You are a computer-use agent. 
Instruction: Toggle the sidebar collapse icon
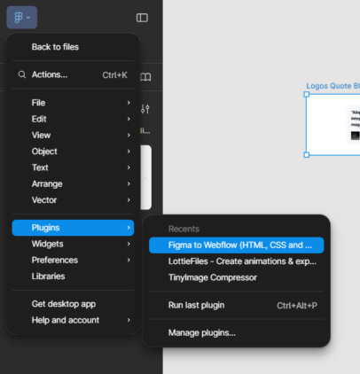click(142, 18)
